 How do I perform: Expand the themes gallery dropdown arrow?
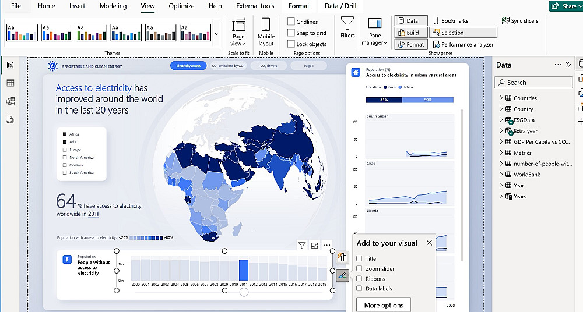point(216,34)
